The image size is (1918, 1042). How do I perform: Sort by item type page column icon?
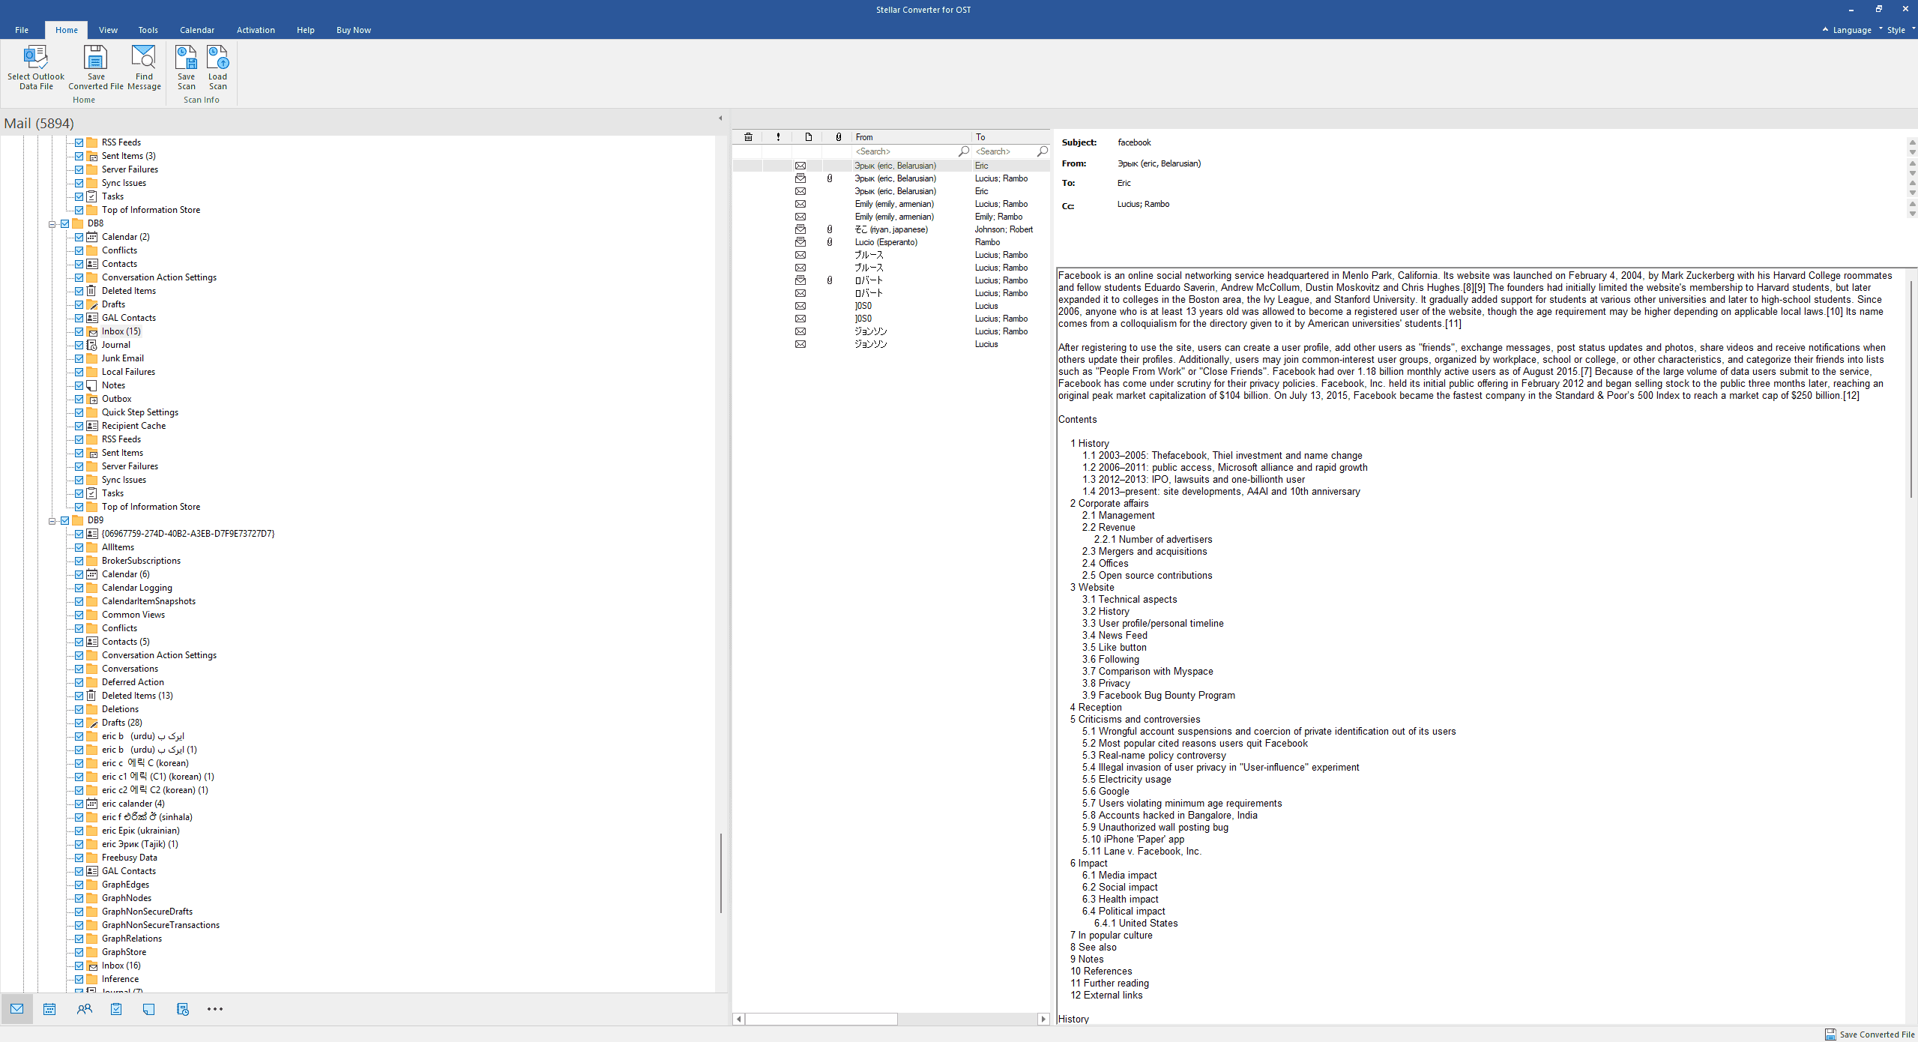pos(808,137)
